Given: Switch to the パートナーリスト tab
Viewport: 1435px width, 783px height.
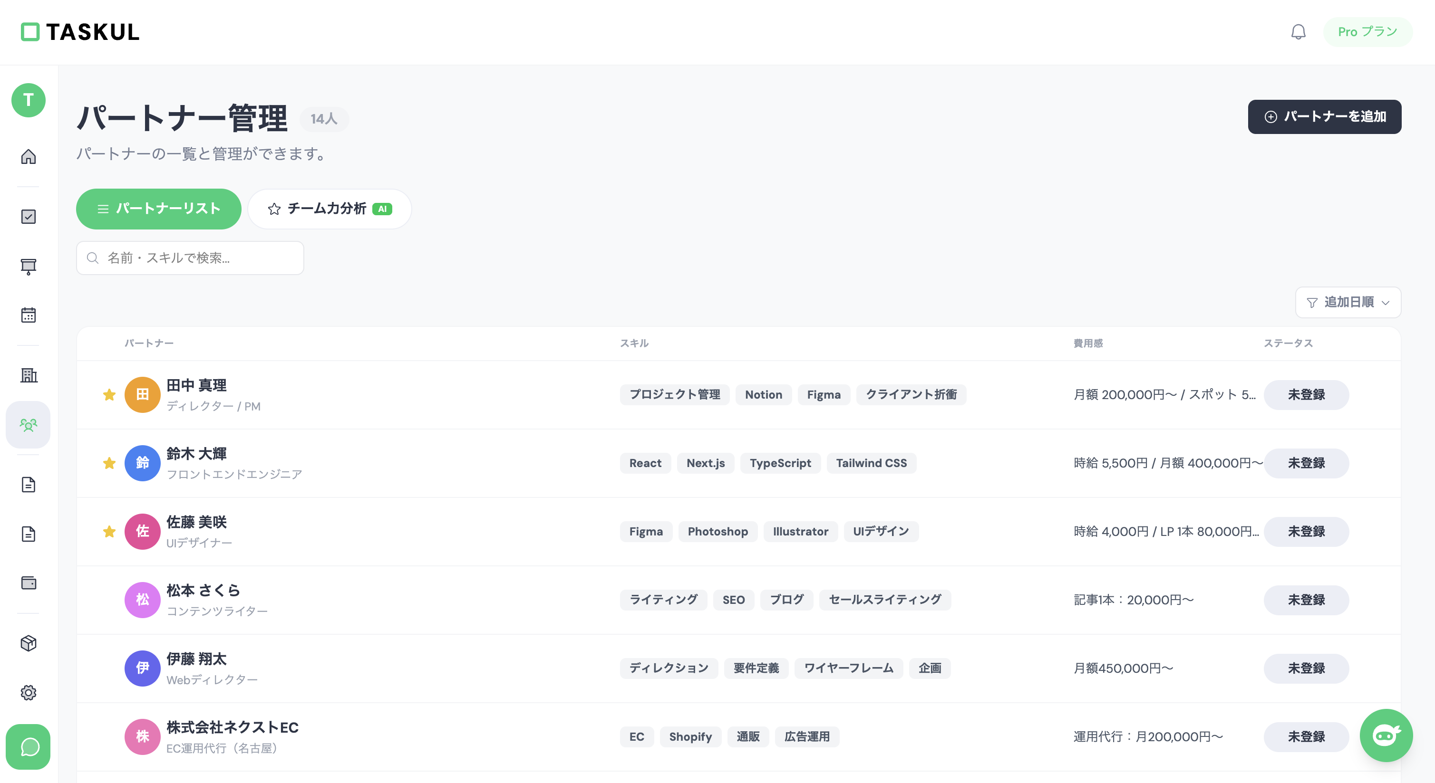Looking at the screenshot, I should [159, 209].
